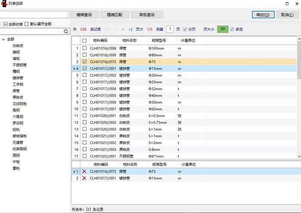
Task: Click the 规格型号 column header in top grid
Action: tap(158, 40)
